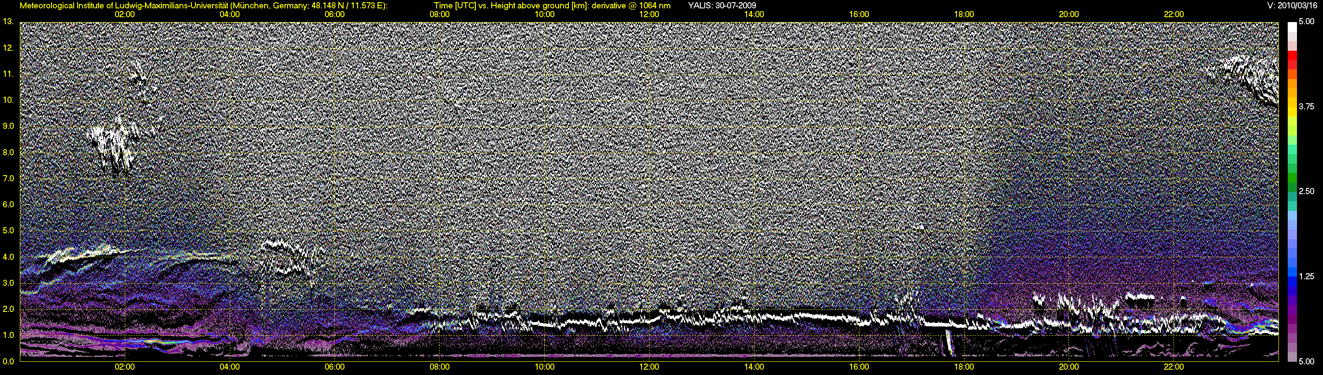Click the 5.00 value at the colorbar bottom
This screenshot has height=375, width=1323.
pyautogui.click(x=1306, y=361)
